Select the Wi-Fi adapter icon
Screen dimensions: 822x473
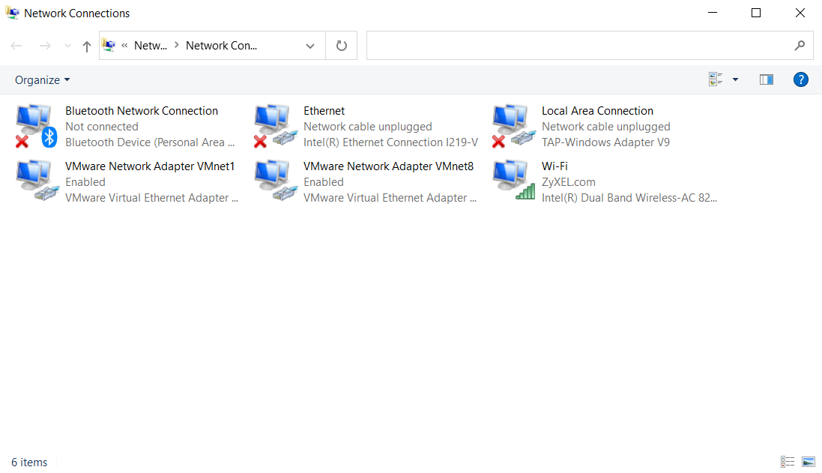514,181
